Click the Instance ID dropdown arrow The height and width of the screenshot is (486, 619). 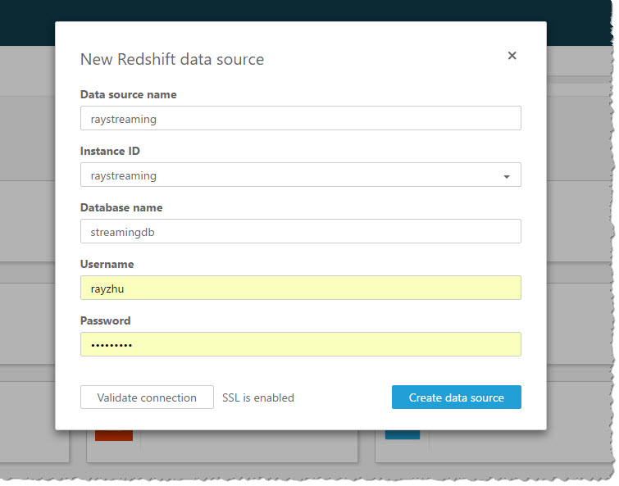[x=506, y=176]
